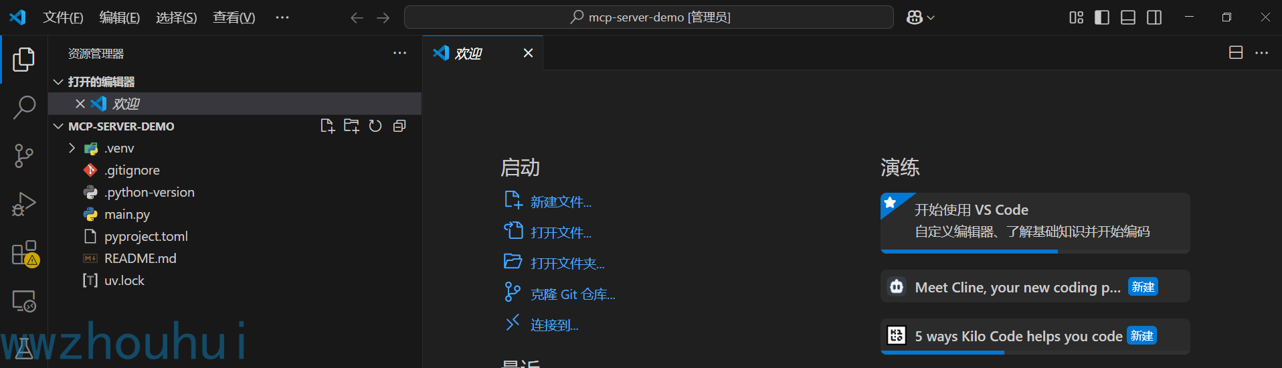The image size is (1282, 368).
Task: Refresh the explorer file tree
Action: (x=375, y=126)
